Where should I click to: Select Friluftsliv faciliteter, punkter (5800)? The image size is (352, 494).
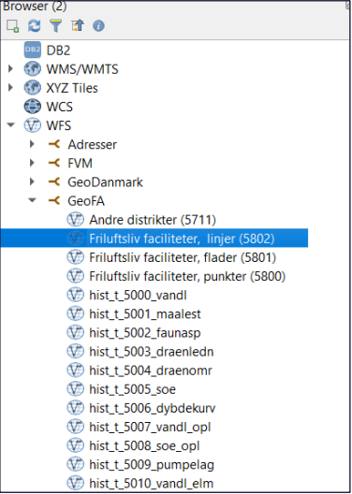(187, 276)
